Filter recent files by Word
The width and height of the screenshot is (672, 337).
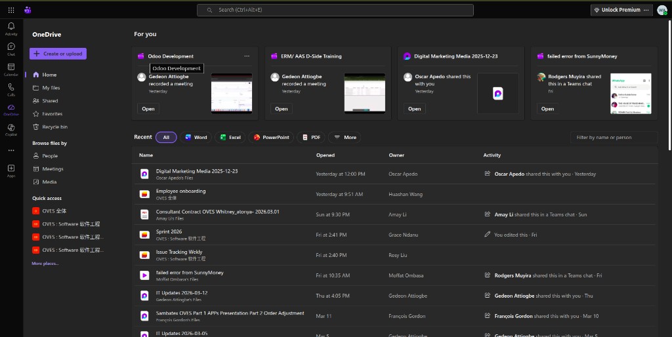pyautogui.click(x=196, y=138)
